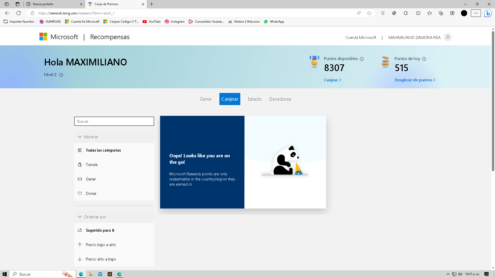
Task: Open the tab actions menu icon
Action: point(18,4)
